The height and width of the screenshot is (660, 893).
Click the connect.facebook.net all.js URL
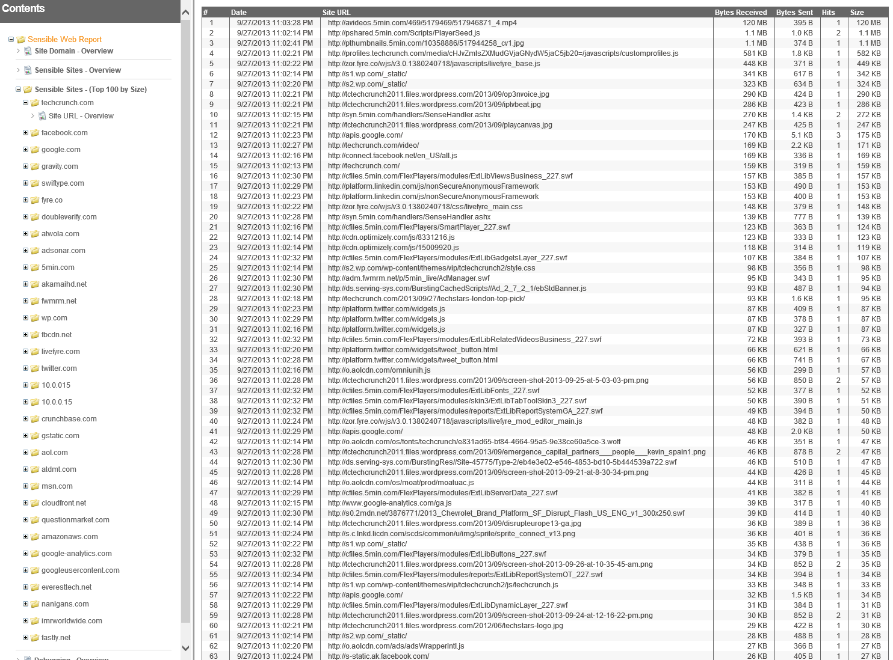tap(392, 156)
